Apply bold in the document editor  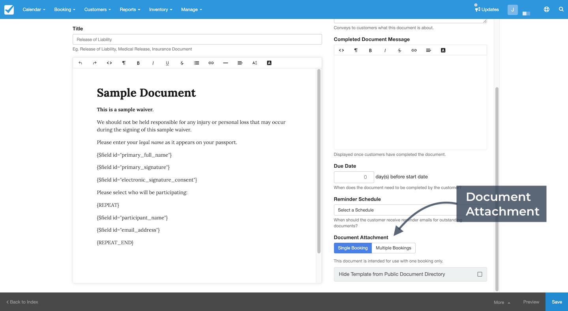[138, 63]
